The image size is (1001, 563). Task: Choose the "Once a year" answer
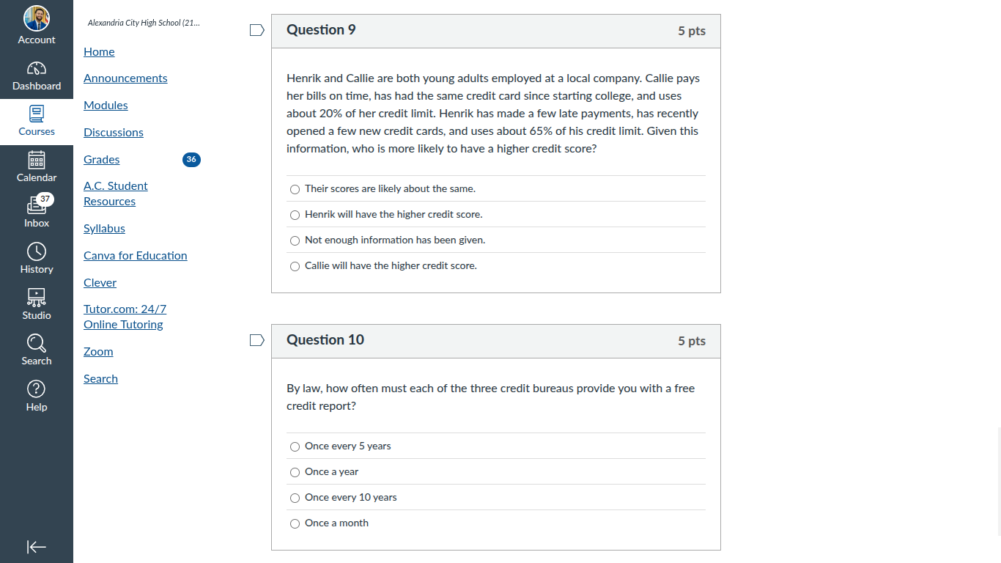295,472
